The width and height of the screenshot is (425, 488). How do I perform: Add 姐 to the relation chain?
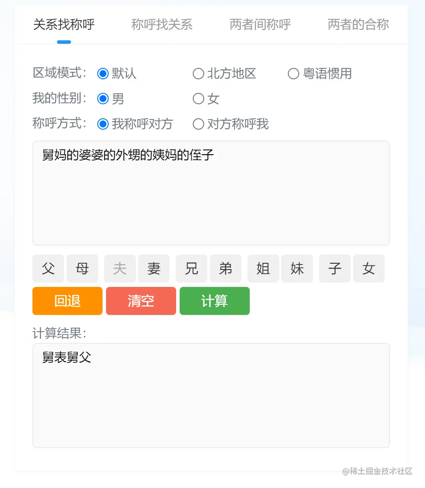pyautogui.click(x=263, y=268)
